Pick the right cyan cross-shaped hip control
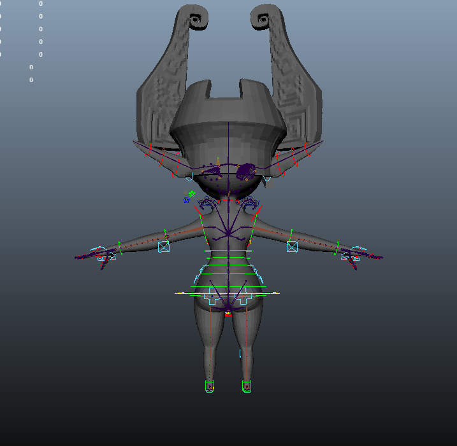Viewport: 457px width, 446px height. (x=243, y=296)
